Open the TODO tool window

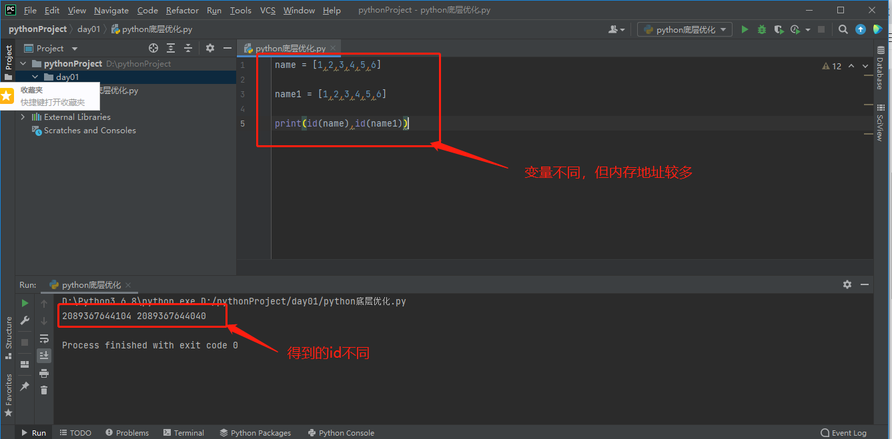click(x=75, y=432)
